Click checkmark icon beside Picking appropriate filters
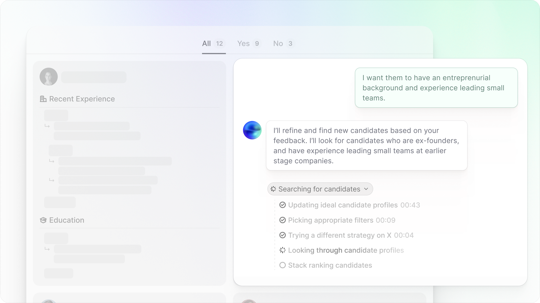Viewport: 540px width, 303px height. 282,220
